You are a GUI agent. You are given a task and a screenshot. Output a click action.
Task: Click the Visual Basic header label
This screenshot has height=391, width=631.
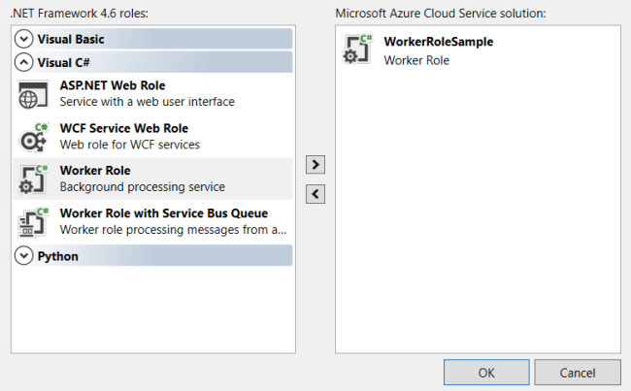pos(71,39)
